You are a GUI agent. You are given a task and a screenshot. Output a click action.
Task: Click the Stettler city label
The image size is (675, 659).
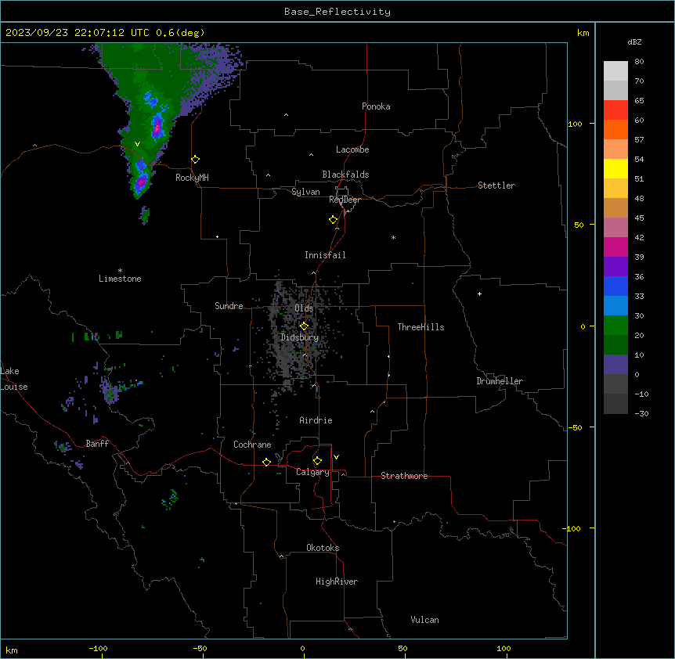point(496,185)
